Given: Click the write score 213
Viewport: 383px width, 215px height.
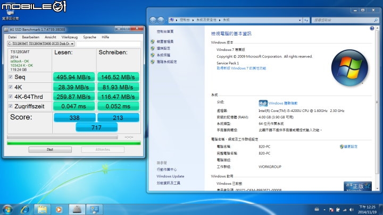Looking at the screenshot, I should [x=118, y=118].
